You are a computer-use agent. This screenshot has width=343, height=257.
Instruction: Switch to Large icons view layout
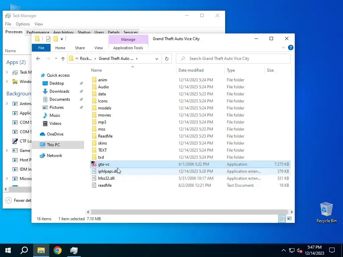pyautogui.click(x=289, y=219)
